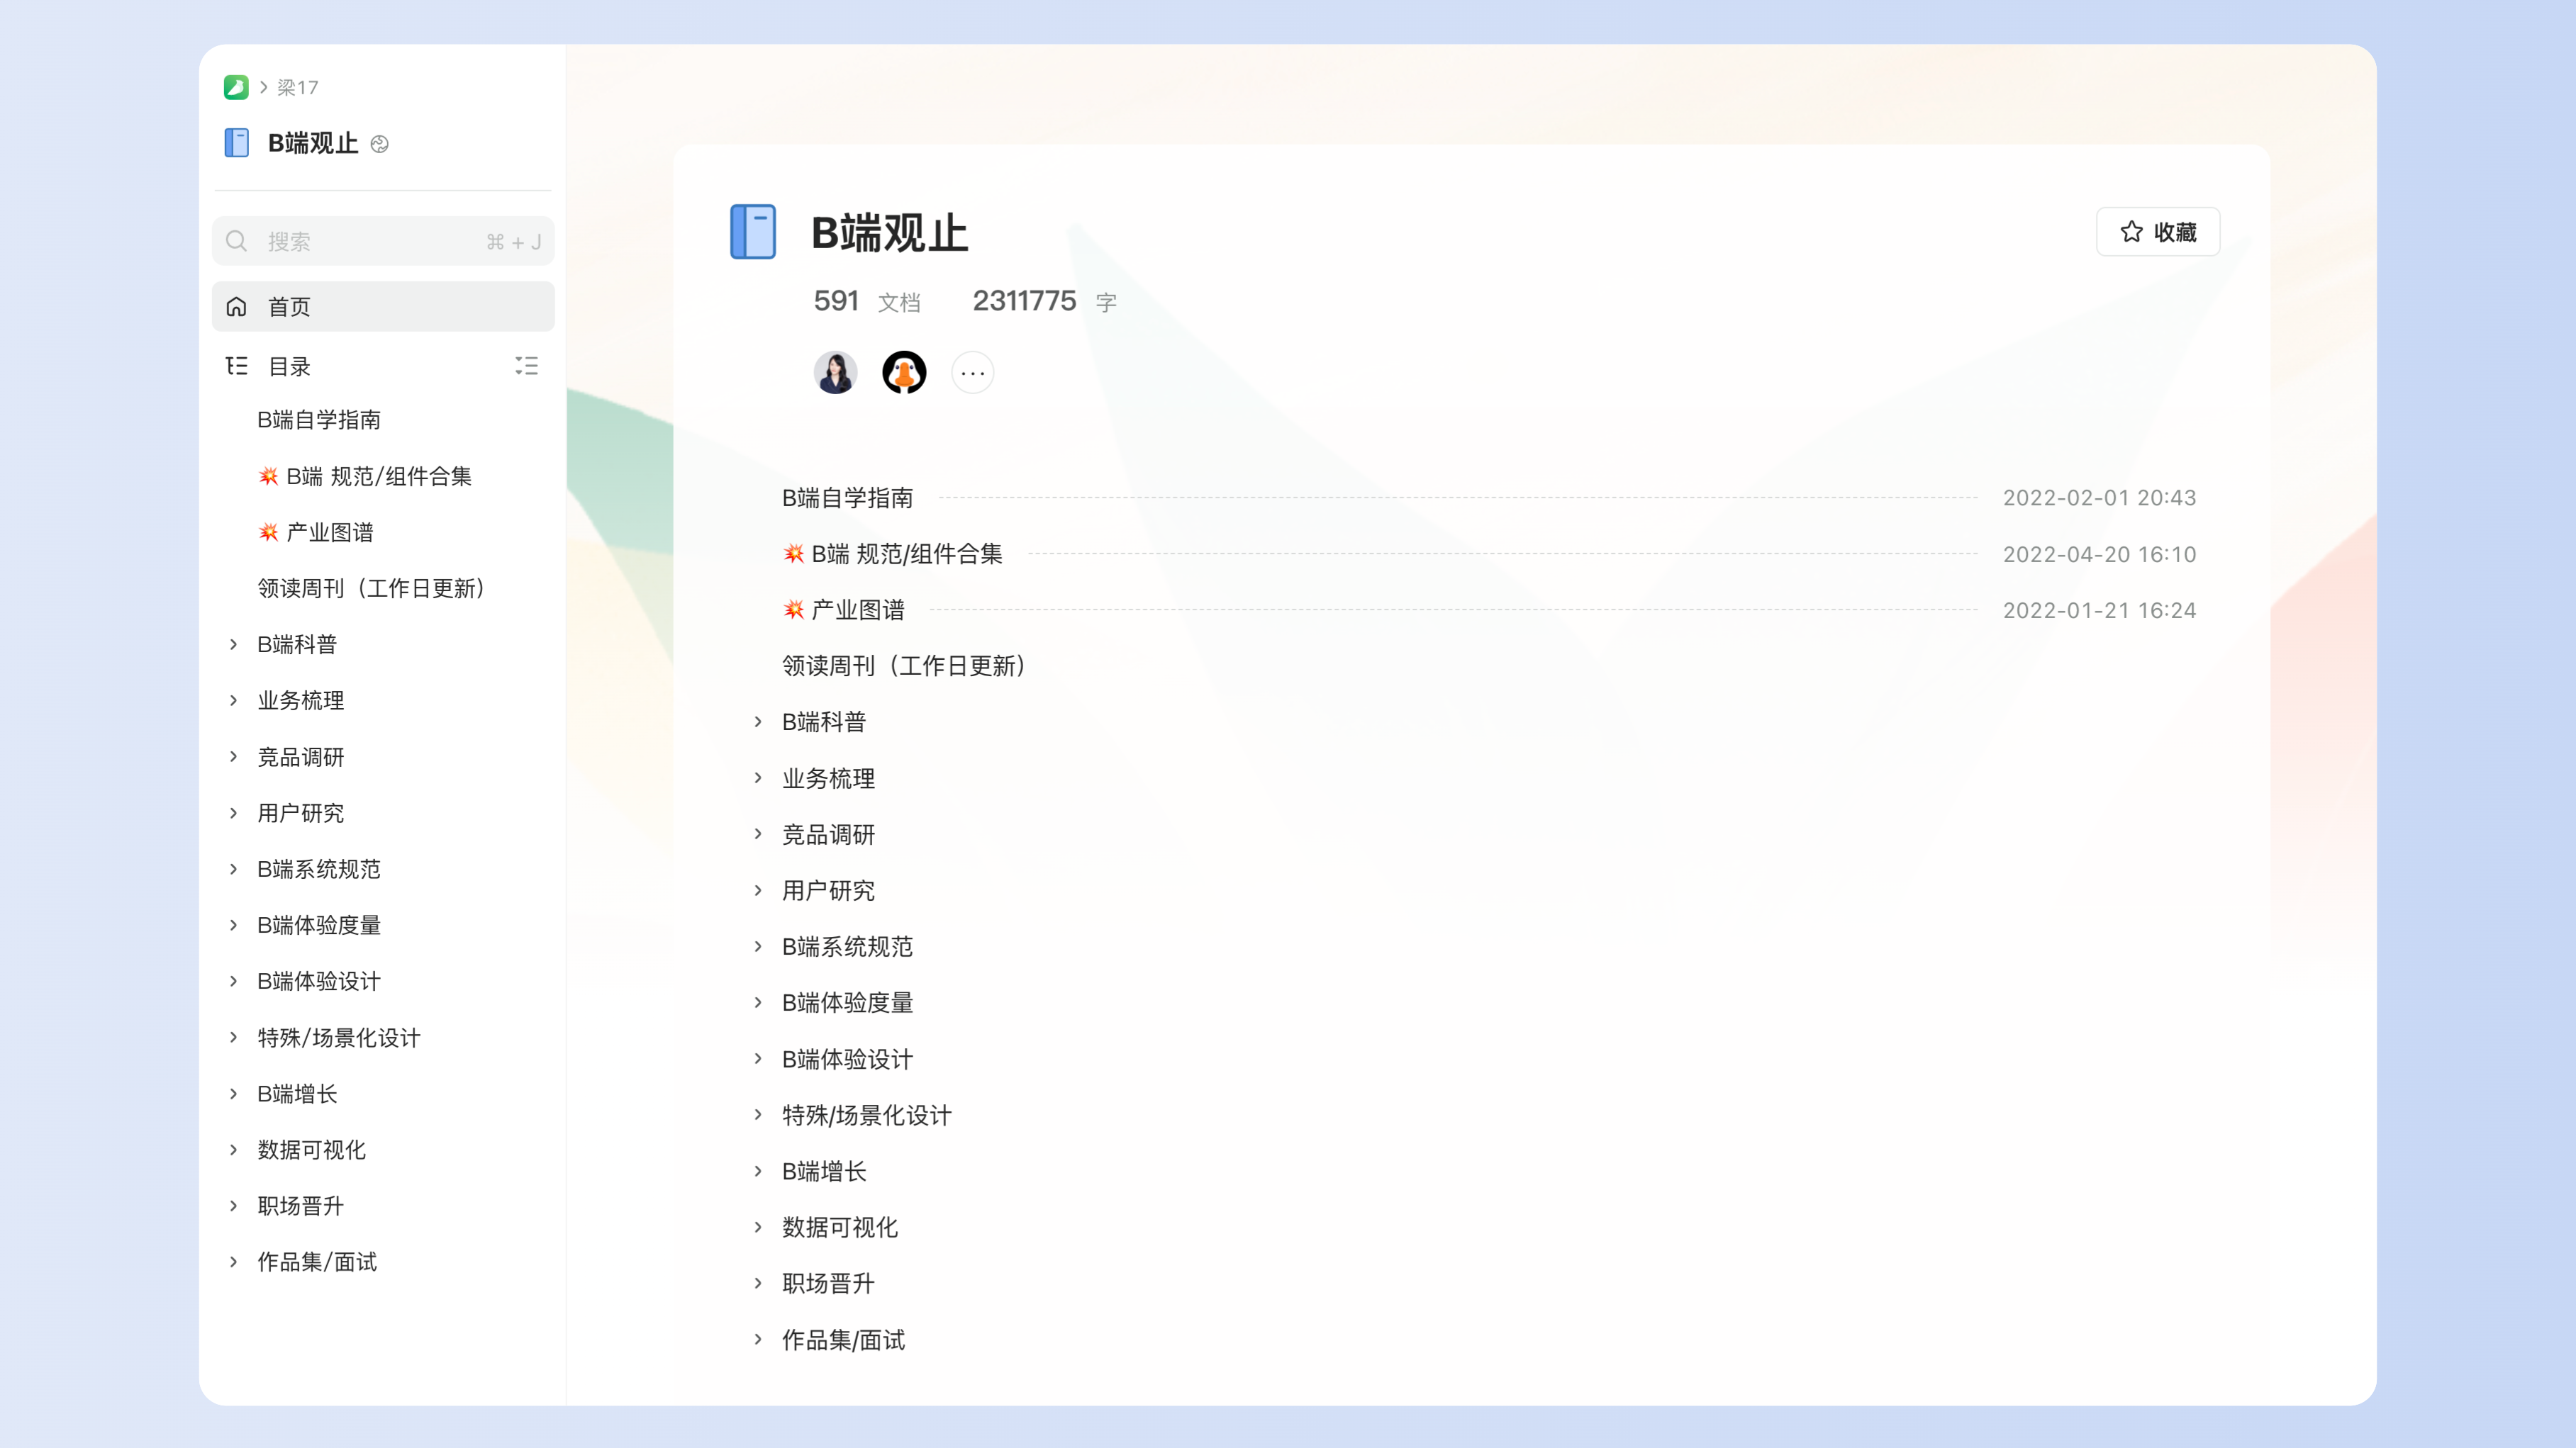Image resolution: width=2576 pixels, height=1448 pixels.
Task: Open the more members ellipsis button
Action: tap(972, 373)
